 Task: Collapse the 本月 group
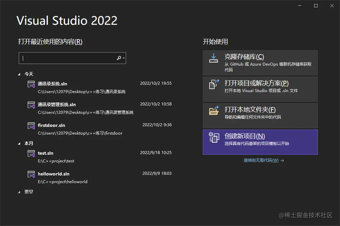point(19,144)
